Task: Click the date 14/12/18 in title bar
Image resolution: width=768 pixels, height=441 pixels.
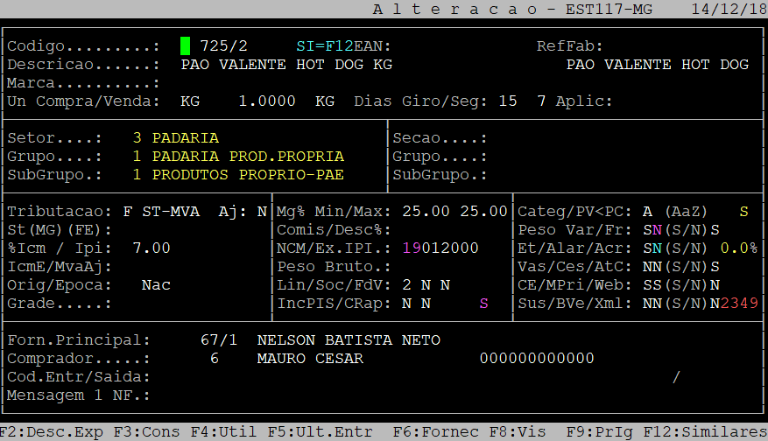Action: pyautogui.click(x=729, y=10)
